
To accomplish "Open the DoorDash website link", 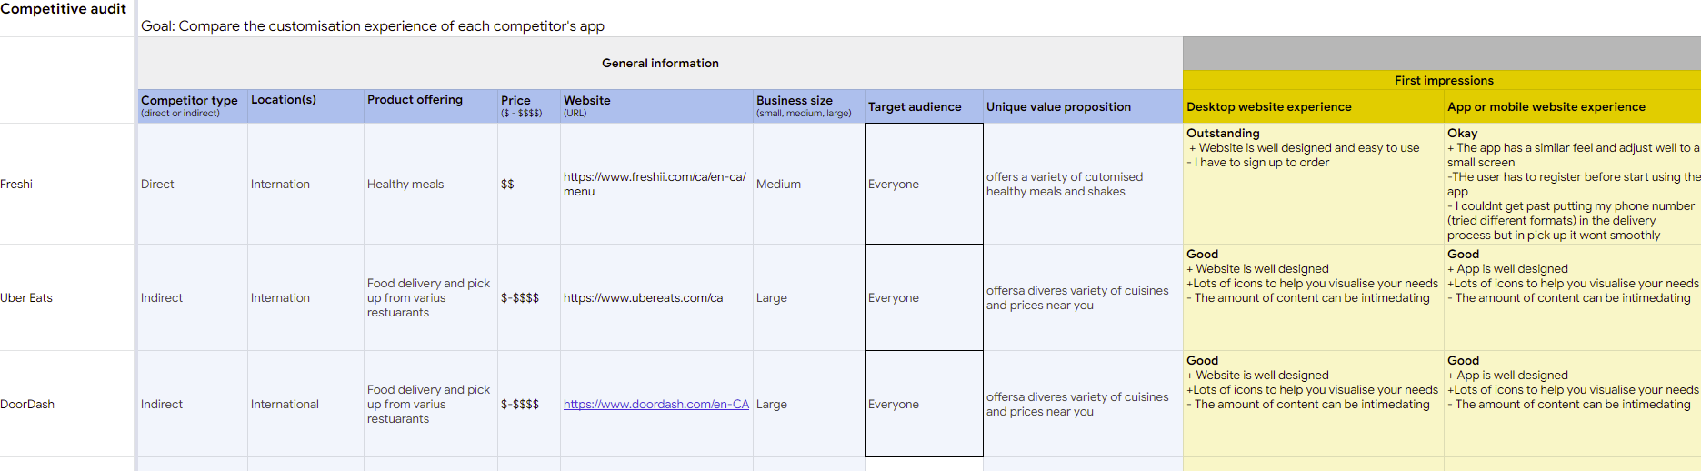I will click(655, 404).
